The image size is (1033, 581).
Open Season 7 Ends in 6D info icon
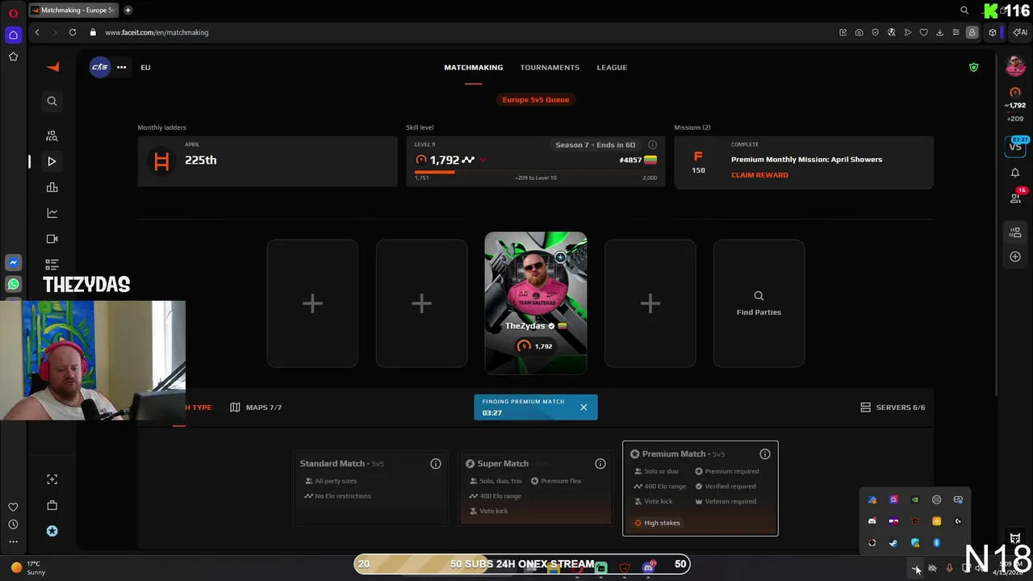click(652, 144)
